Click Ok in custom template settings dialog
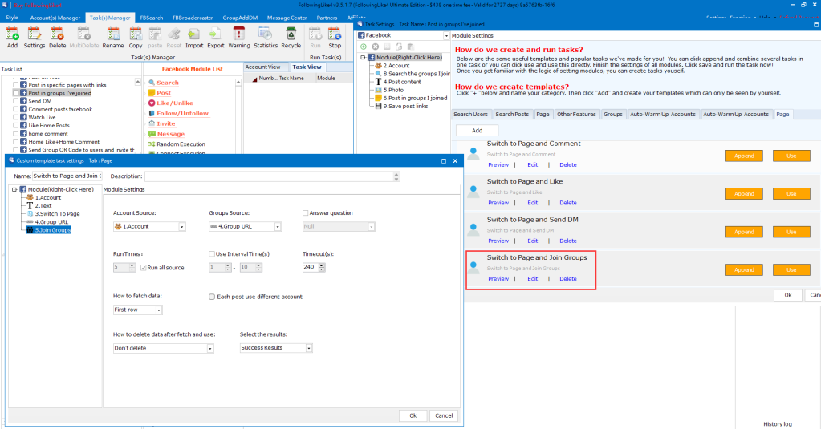This screenshot has height=429, width=821. coord(413,415)
